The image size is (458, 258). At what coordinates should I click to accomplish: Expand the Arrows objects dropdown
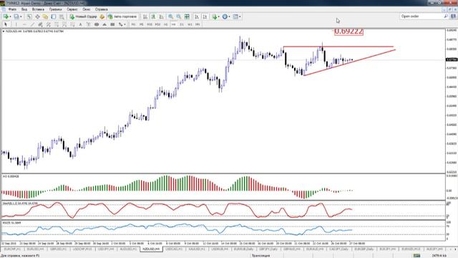click(125, 24)
